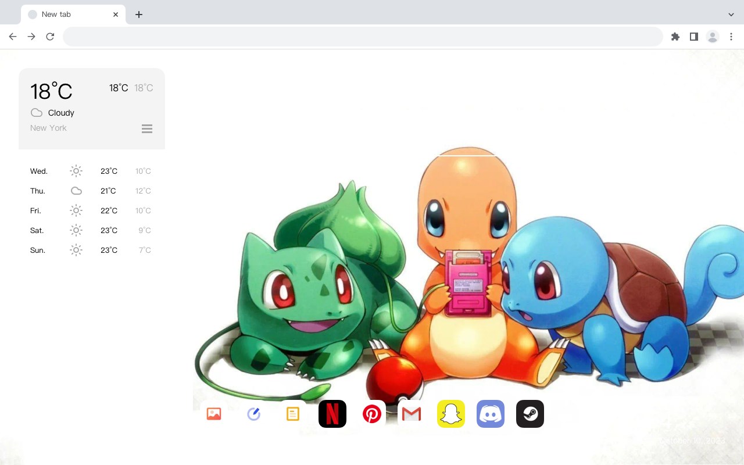Click the sunny icon for Fri.
This screenshot has height=465, width=744.
tap(76, 210)
